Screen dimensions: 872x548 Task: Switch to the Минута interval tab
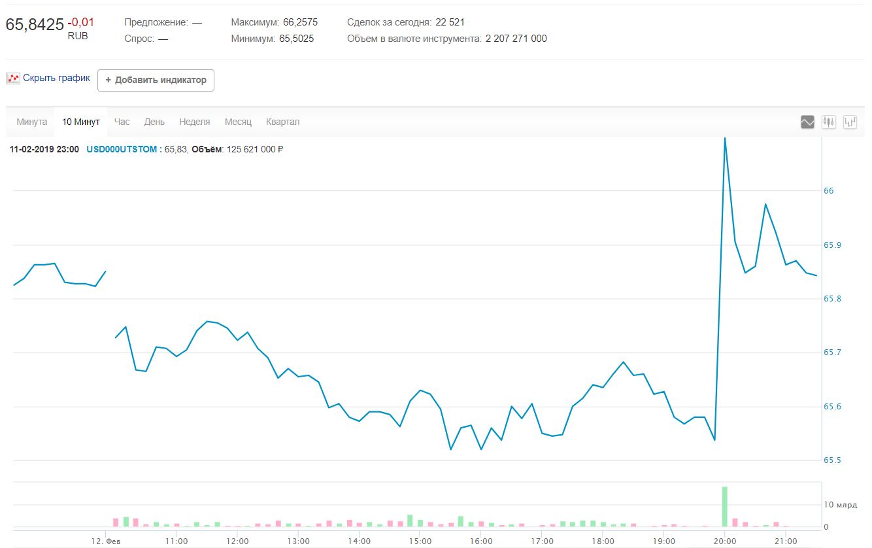[x=31, y=122]
